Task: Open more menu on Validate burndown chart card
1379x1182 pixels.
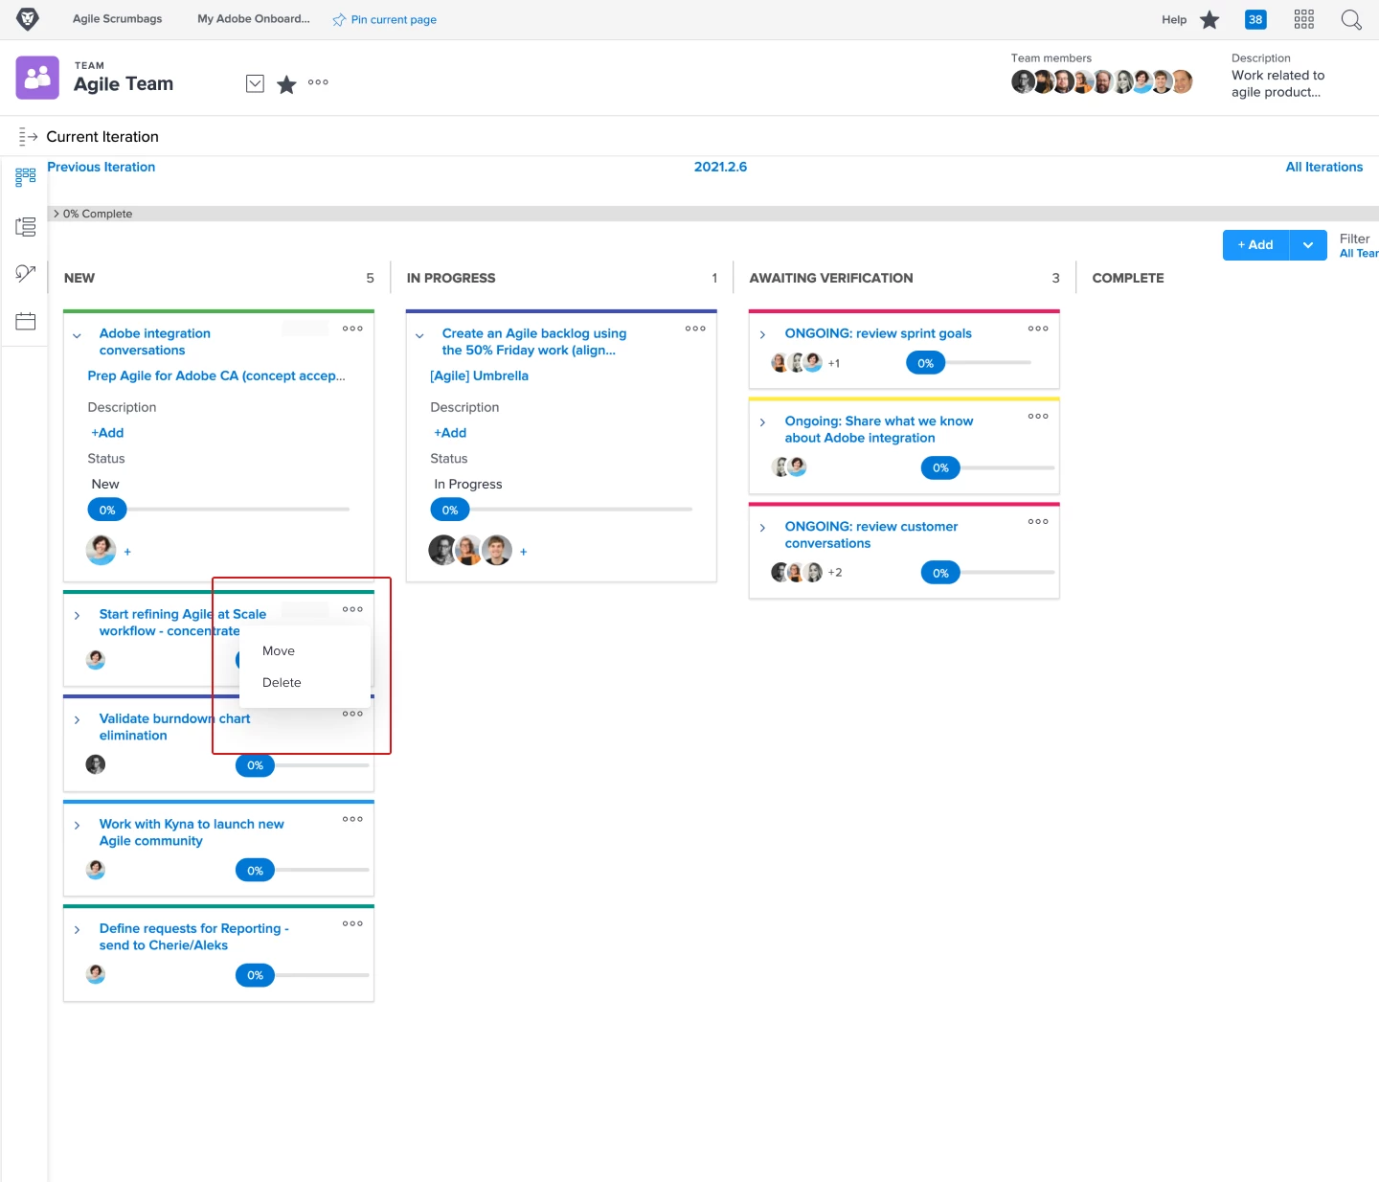Action: click(x=352, y=714)
